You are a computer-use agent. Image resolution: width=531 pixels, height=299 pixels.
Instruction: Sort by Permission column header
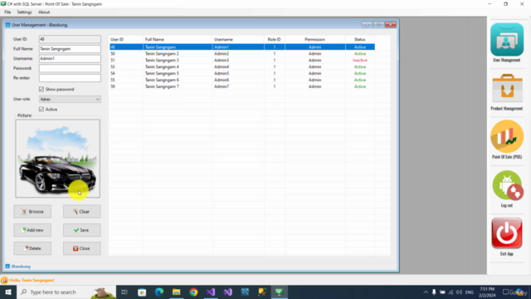(x=315, y=39)
